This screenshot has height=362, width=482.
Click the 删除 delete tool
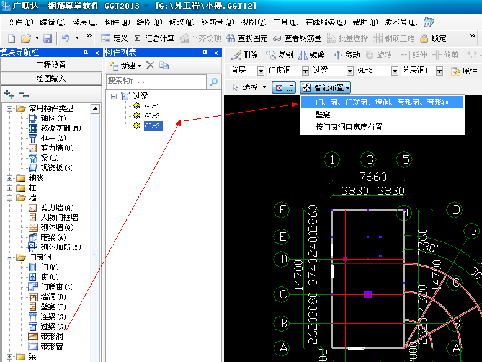(x=244, y=55)
